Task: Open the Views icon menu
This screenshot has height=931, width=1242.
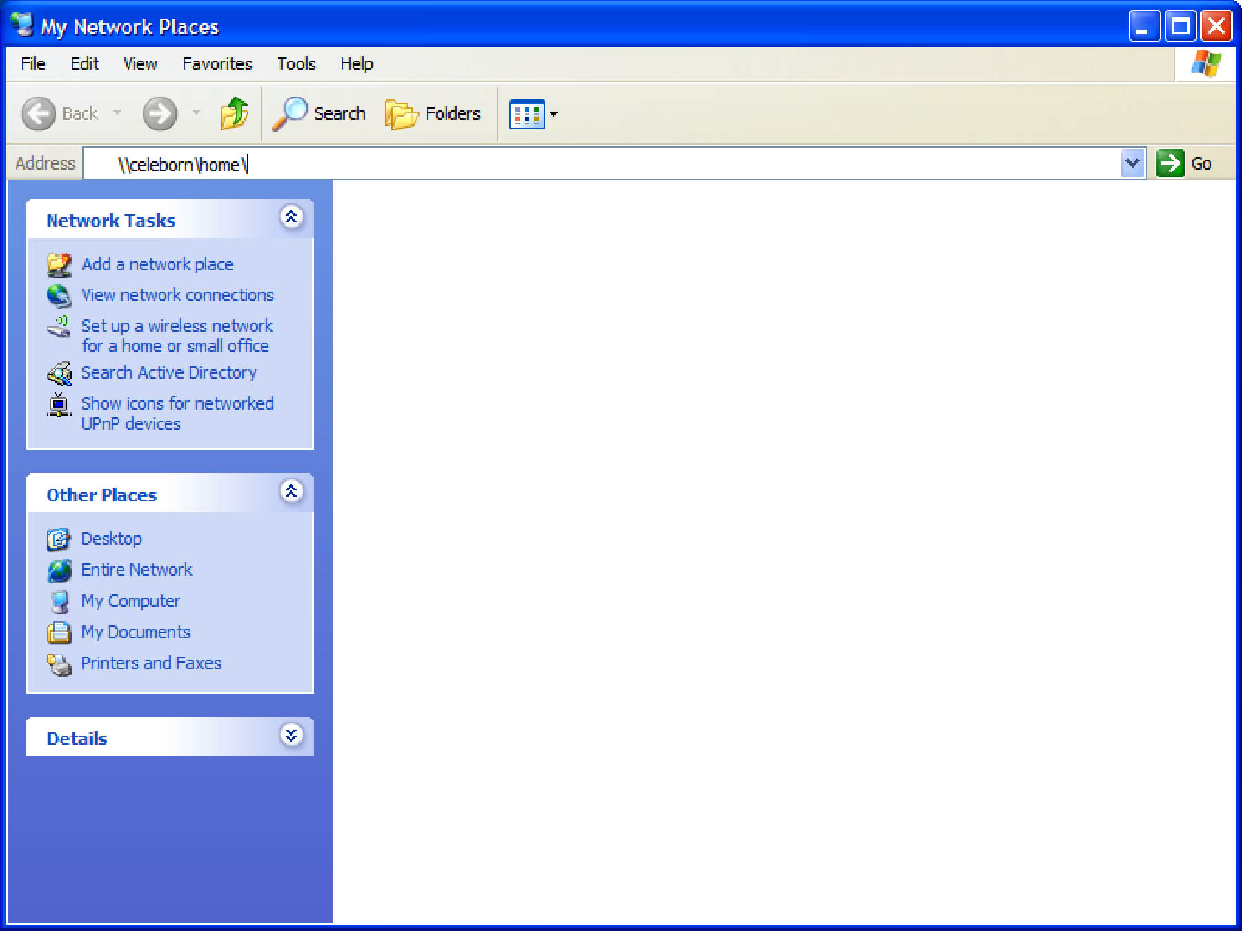Action: [x=526, y=114]
